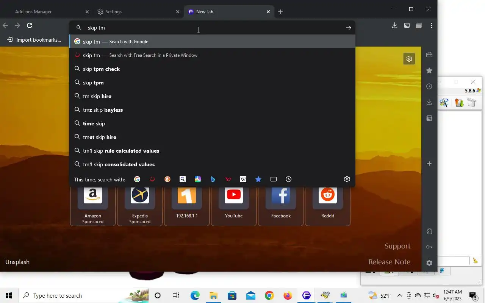Screen dimensions: 485x303
Task: Show hidden system tray icons chevron
Action: 399,295
